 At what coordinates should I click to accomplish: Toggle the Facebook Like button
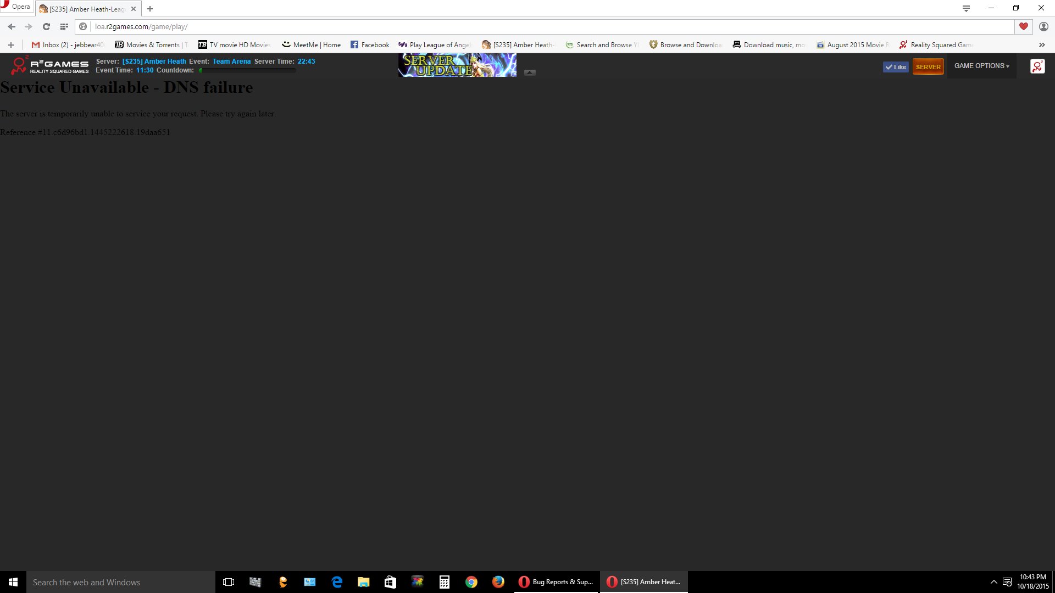pyautogui.click(x=896, y=67)
